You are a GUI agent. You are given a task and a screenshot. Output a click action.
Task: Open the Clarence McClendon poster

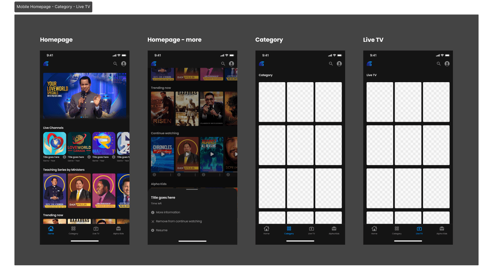(x=212, y=109)
